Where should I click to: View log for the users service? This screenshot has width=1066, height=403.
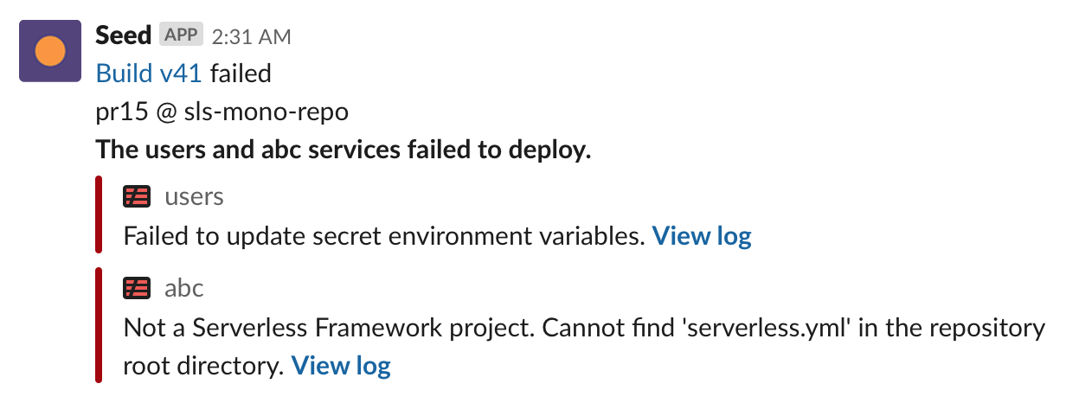coord(702,235)
